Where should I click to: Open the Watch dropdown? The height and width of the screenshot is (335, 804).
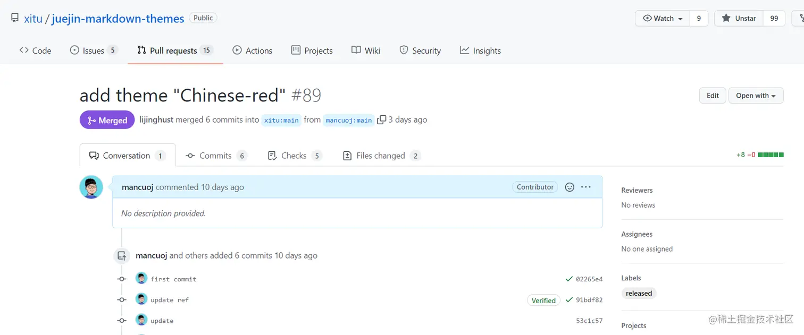pyautogui.click(x=663, y=18)
